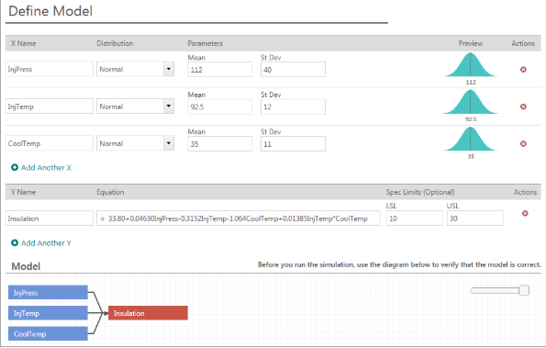Click the Add Another Y link
The image size is (546, 348).
[46, 242]
